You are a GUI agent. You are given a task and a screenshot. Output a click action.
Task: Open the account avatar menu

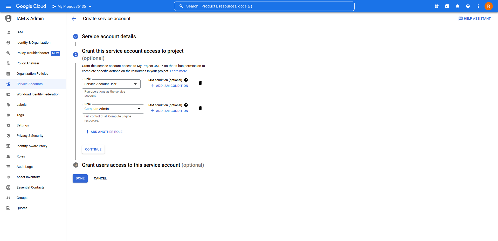pyautogui.click(x=488, y=6)
